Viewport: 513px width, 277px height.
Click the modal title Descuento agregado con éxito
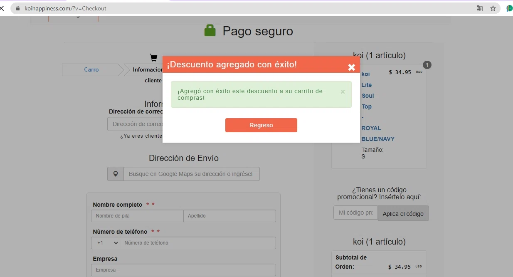[x=232, y=65]
